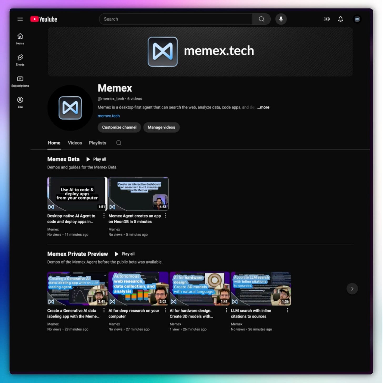This screenshot has width=383, height=383.
Task: Show next videos in Private Preview row
Action: [352, 289]
